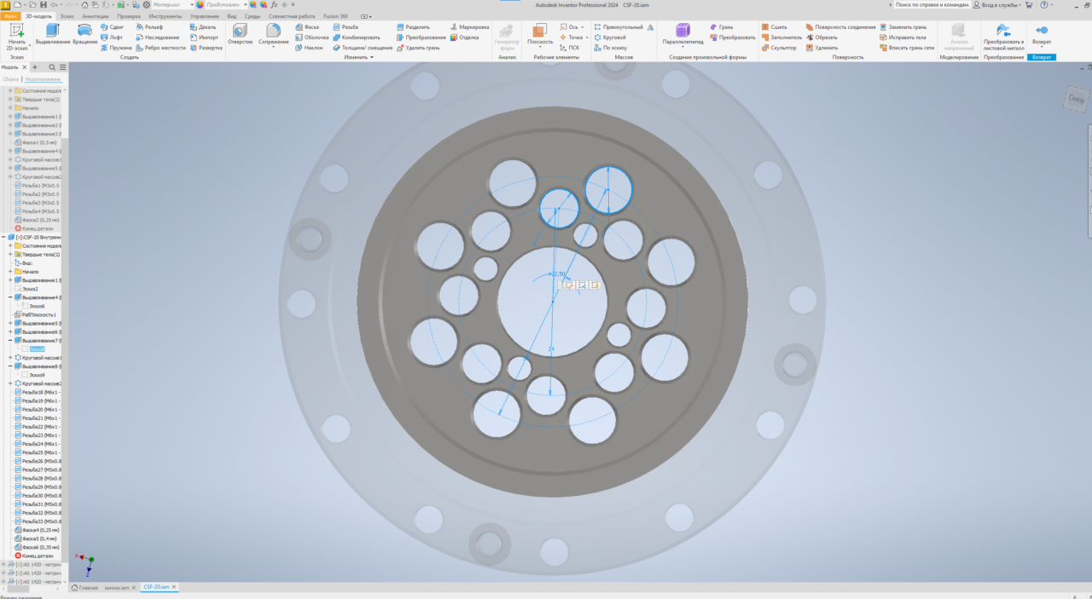Select Эскиз6 in the model tree
This screenshot has width=1092, height=599.
pos(37,306)
